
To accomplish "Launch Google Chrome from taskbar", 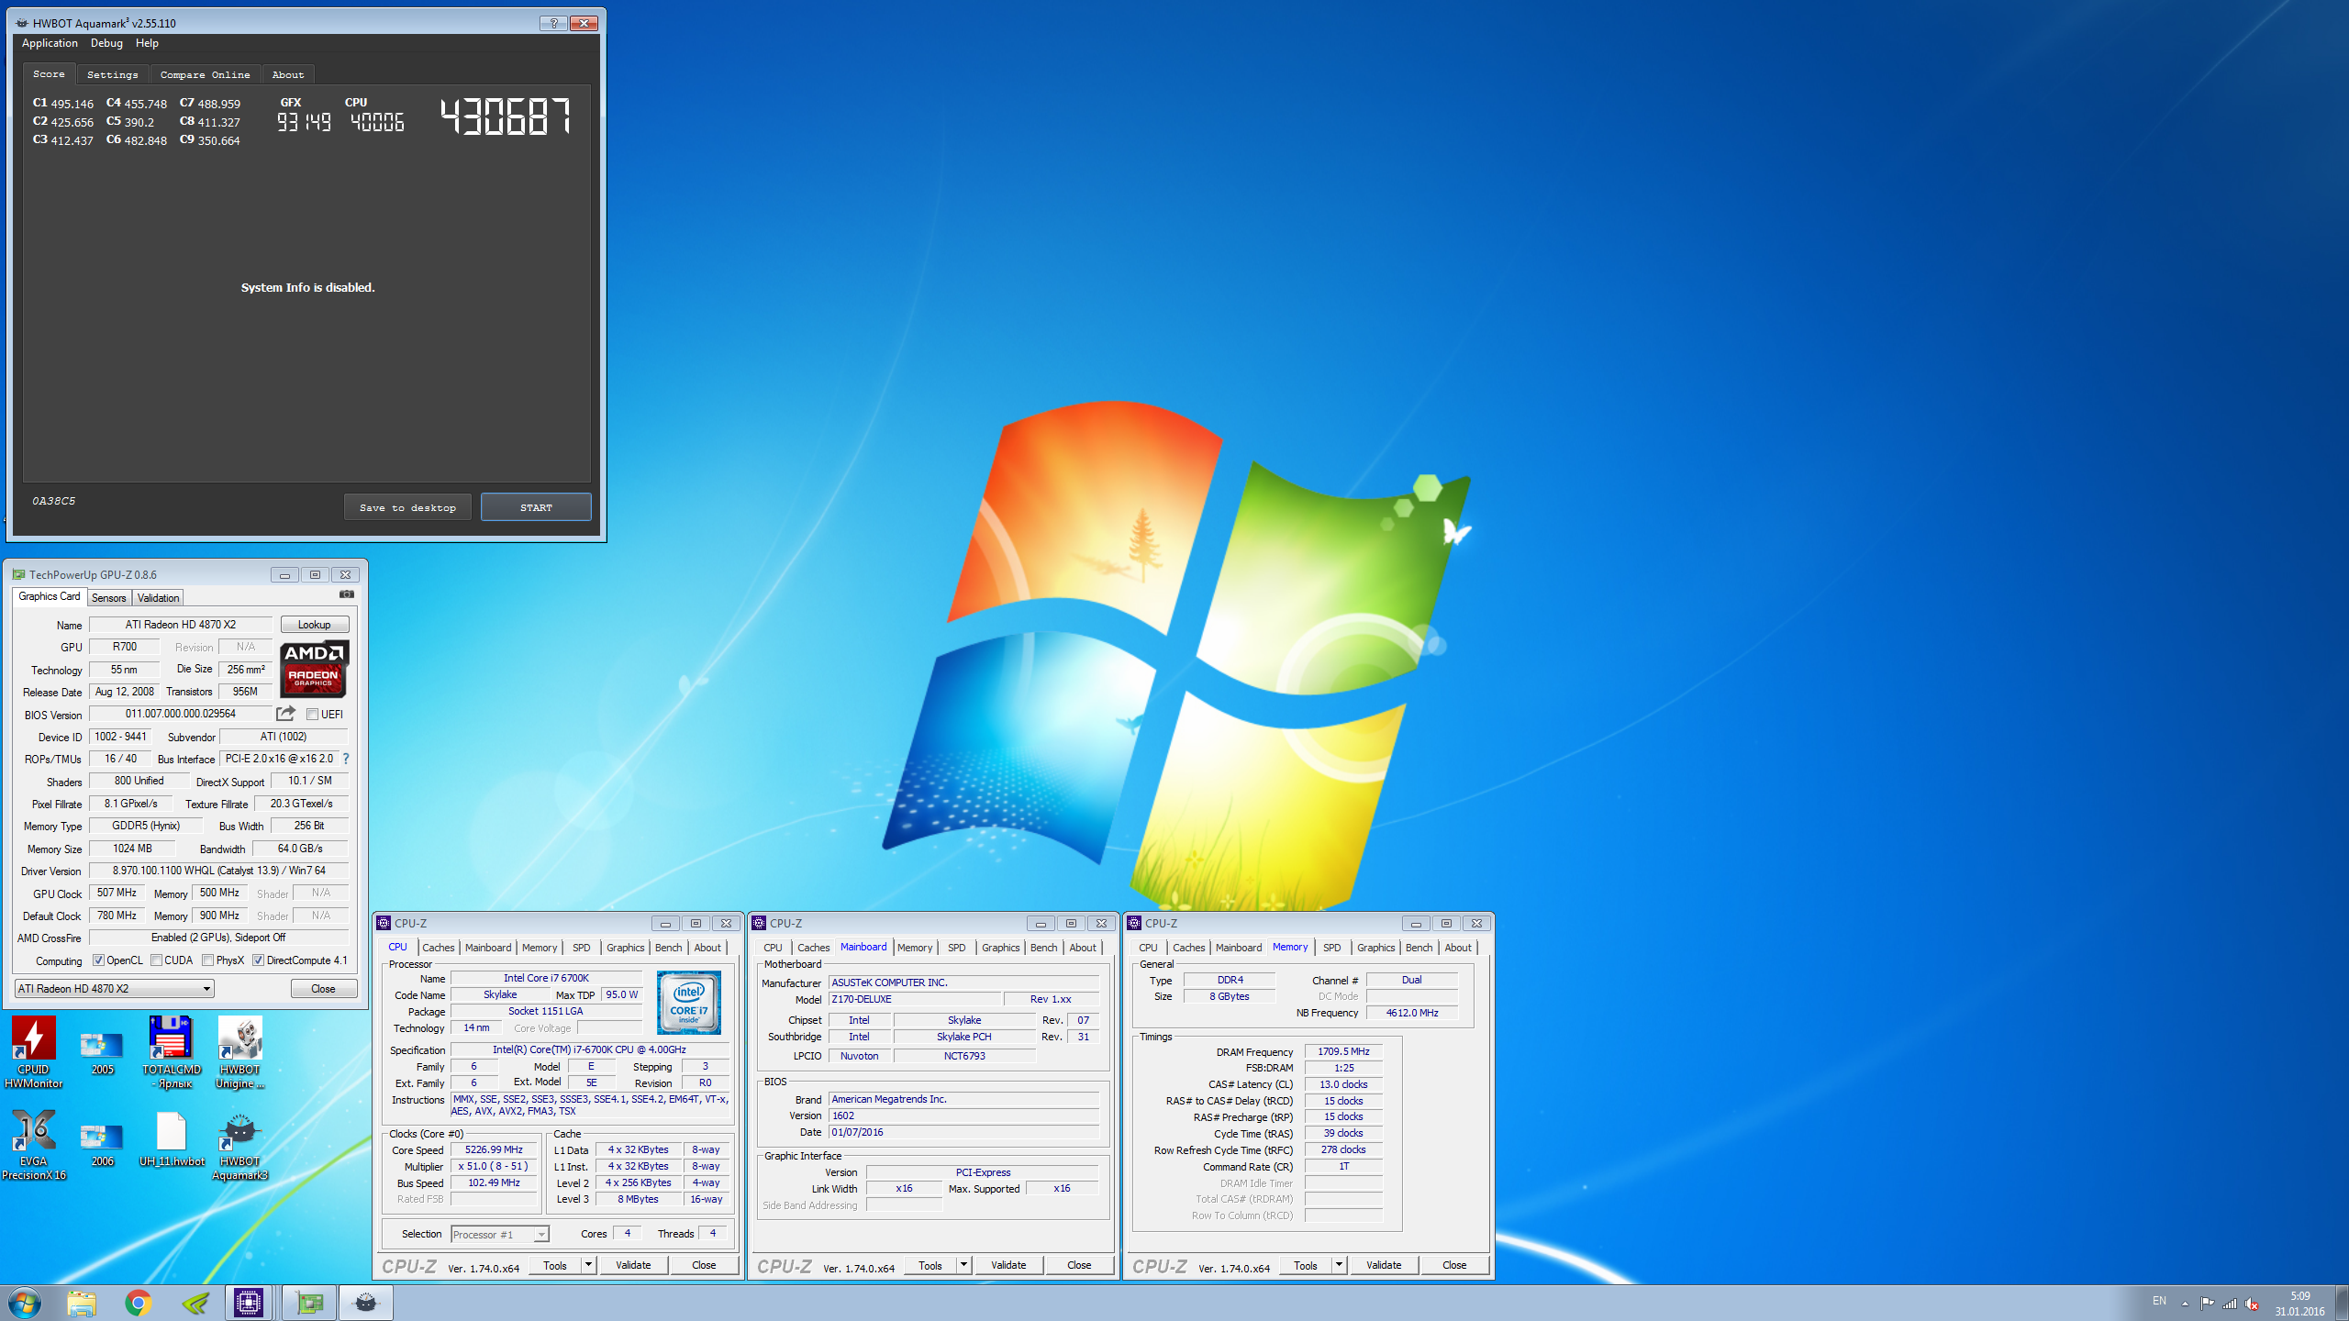I will click(139, 1303).
